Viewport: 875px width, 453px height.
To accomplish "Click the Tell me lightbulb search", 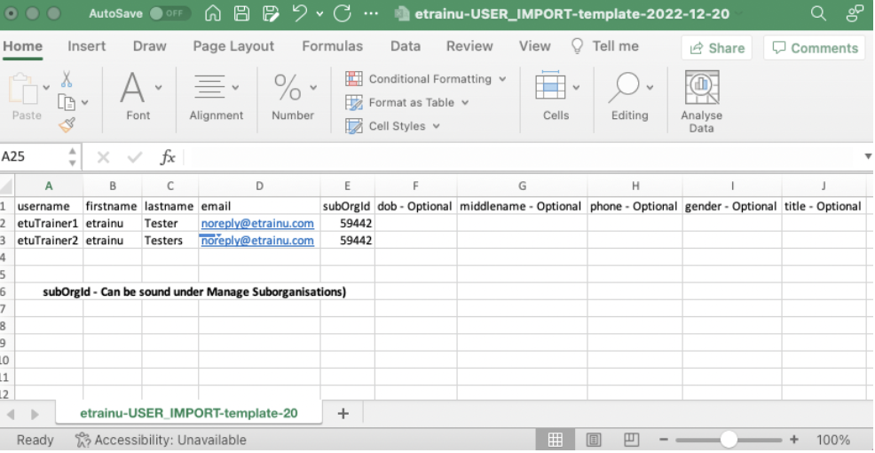I will [605, 46].
